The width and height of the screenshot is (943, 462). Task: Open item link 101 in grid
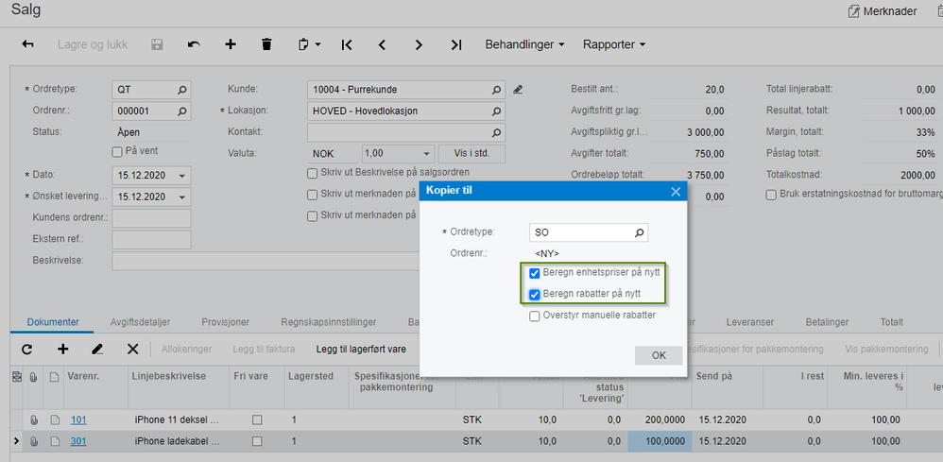(79, 419)
